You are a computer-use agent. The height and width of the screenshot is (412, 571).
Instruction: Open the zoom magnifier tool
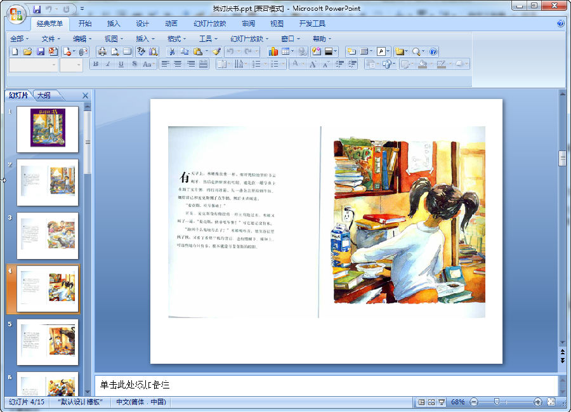click(416, 51)
